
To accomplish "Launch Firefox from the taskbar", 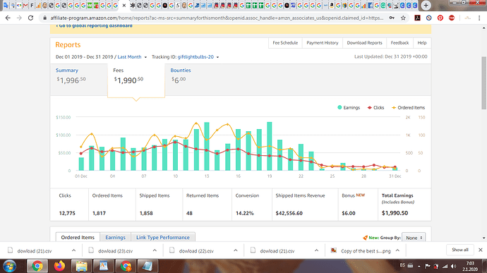I will click(x=59, y=266).
